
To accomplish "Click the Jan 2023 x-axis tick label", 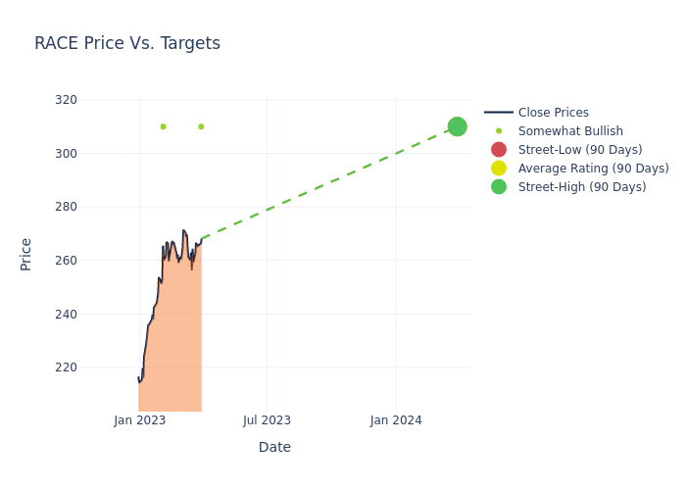I will (140, 420).
